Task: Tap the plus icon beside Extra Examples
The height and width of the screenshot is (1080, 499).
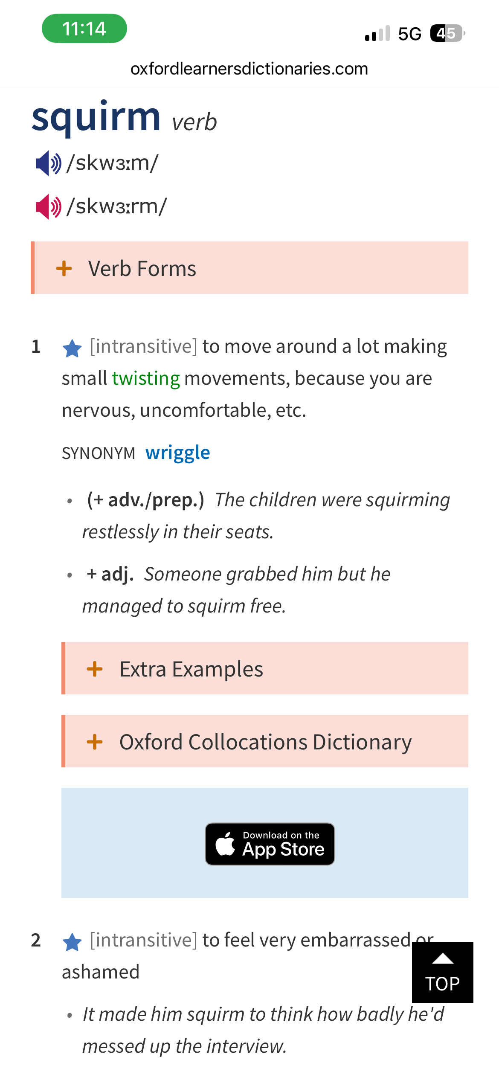Action: 95,669
